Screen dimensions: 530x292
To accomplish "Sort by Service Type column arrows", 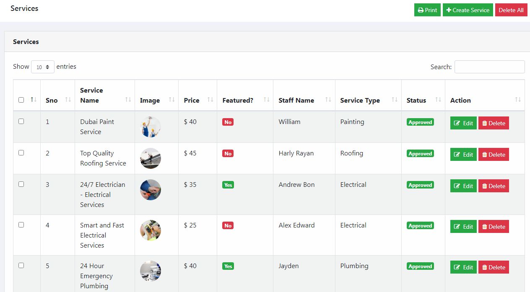I will coord(395,100).
